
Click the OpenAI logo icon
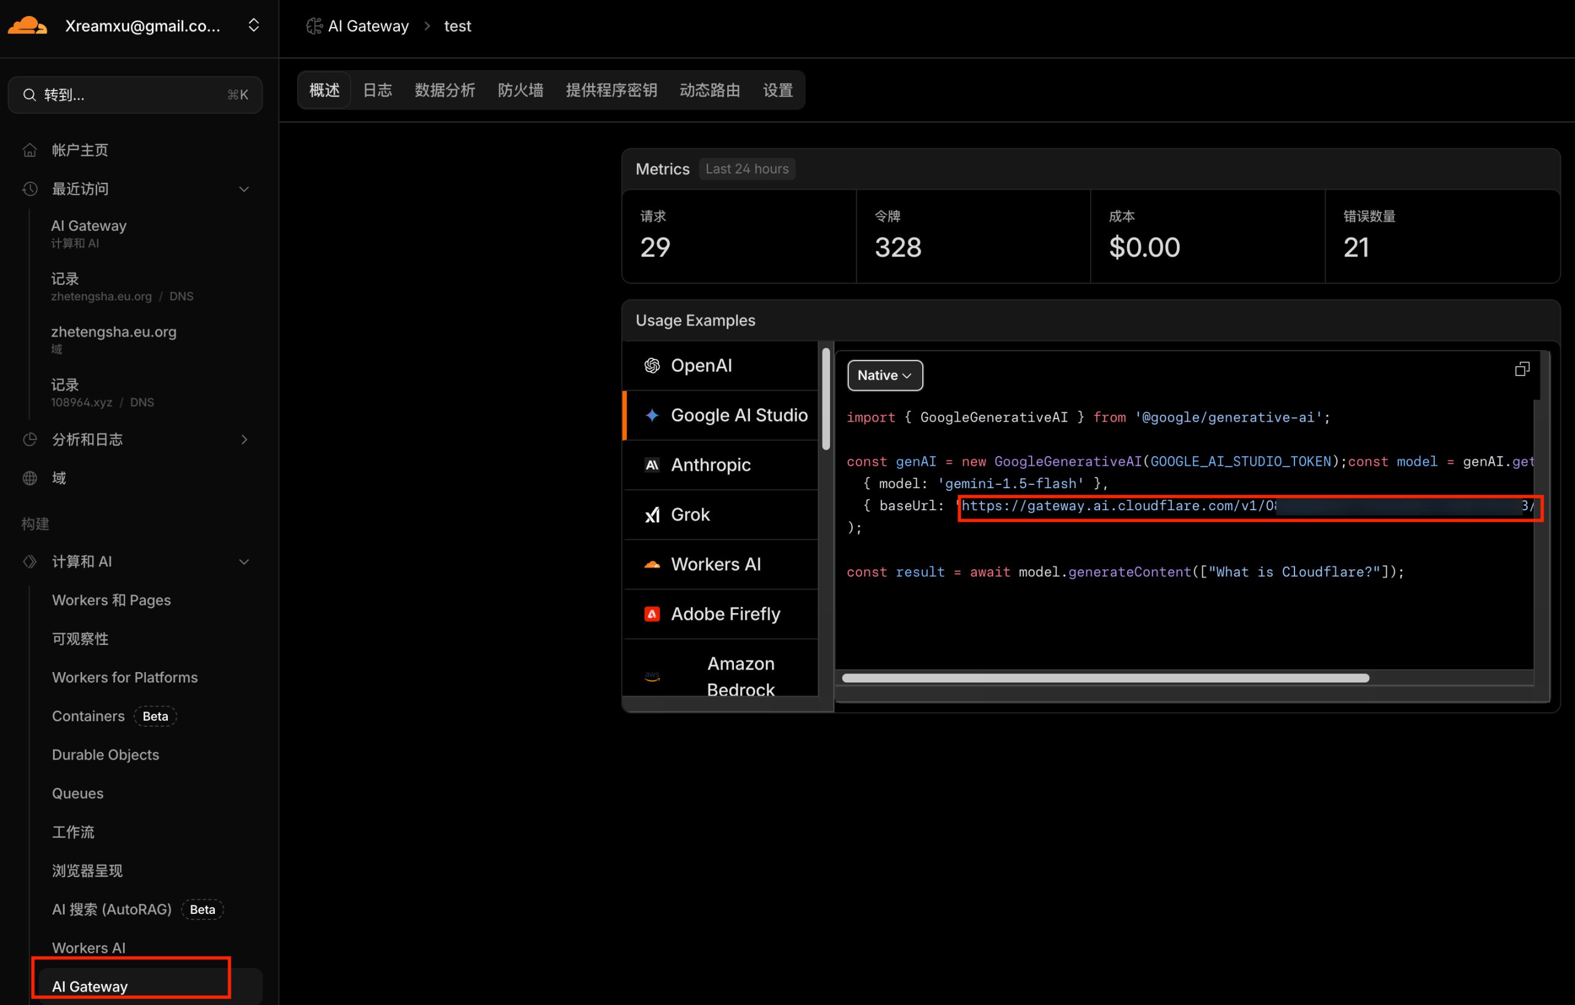pos(652,365)
